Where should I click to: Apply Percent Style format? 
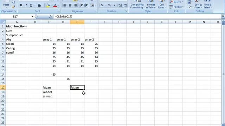109,6
